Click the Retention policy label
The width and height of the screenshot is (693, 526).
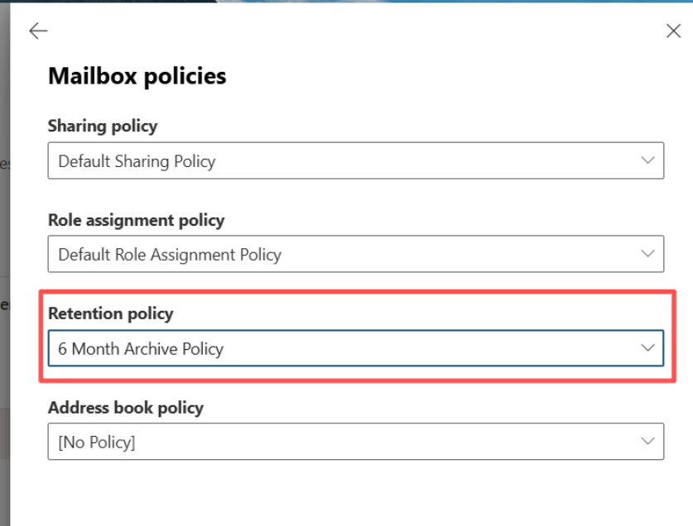110,313
